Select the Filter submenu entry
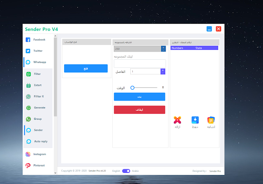Viewport: 263px width, 184px height. (38, 74)
